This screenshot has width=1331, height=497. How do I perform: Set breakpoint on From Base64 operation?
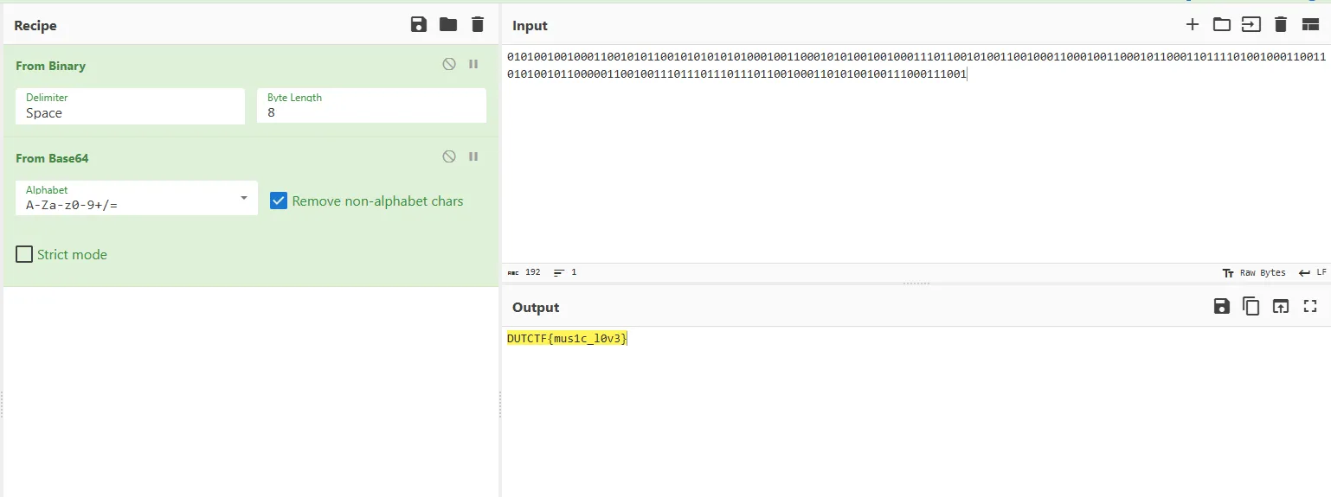473,157
